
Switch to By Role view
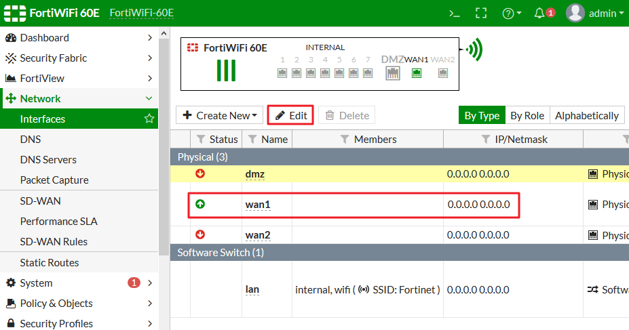527,116
